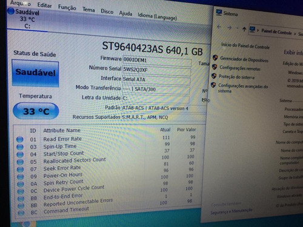Image resolution: width=303 pixels, height=227 pixels.
Task: Open the Arquivo menu
Action: click(21, 3)
